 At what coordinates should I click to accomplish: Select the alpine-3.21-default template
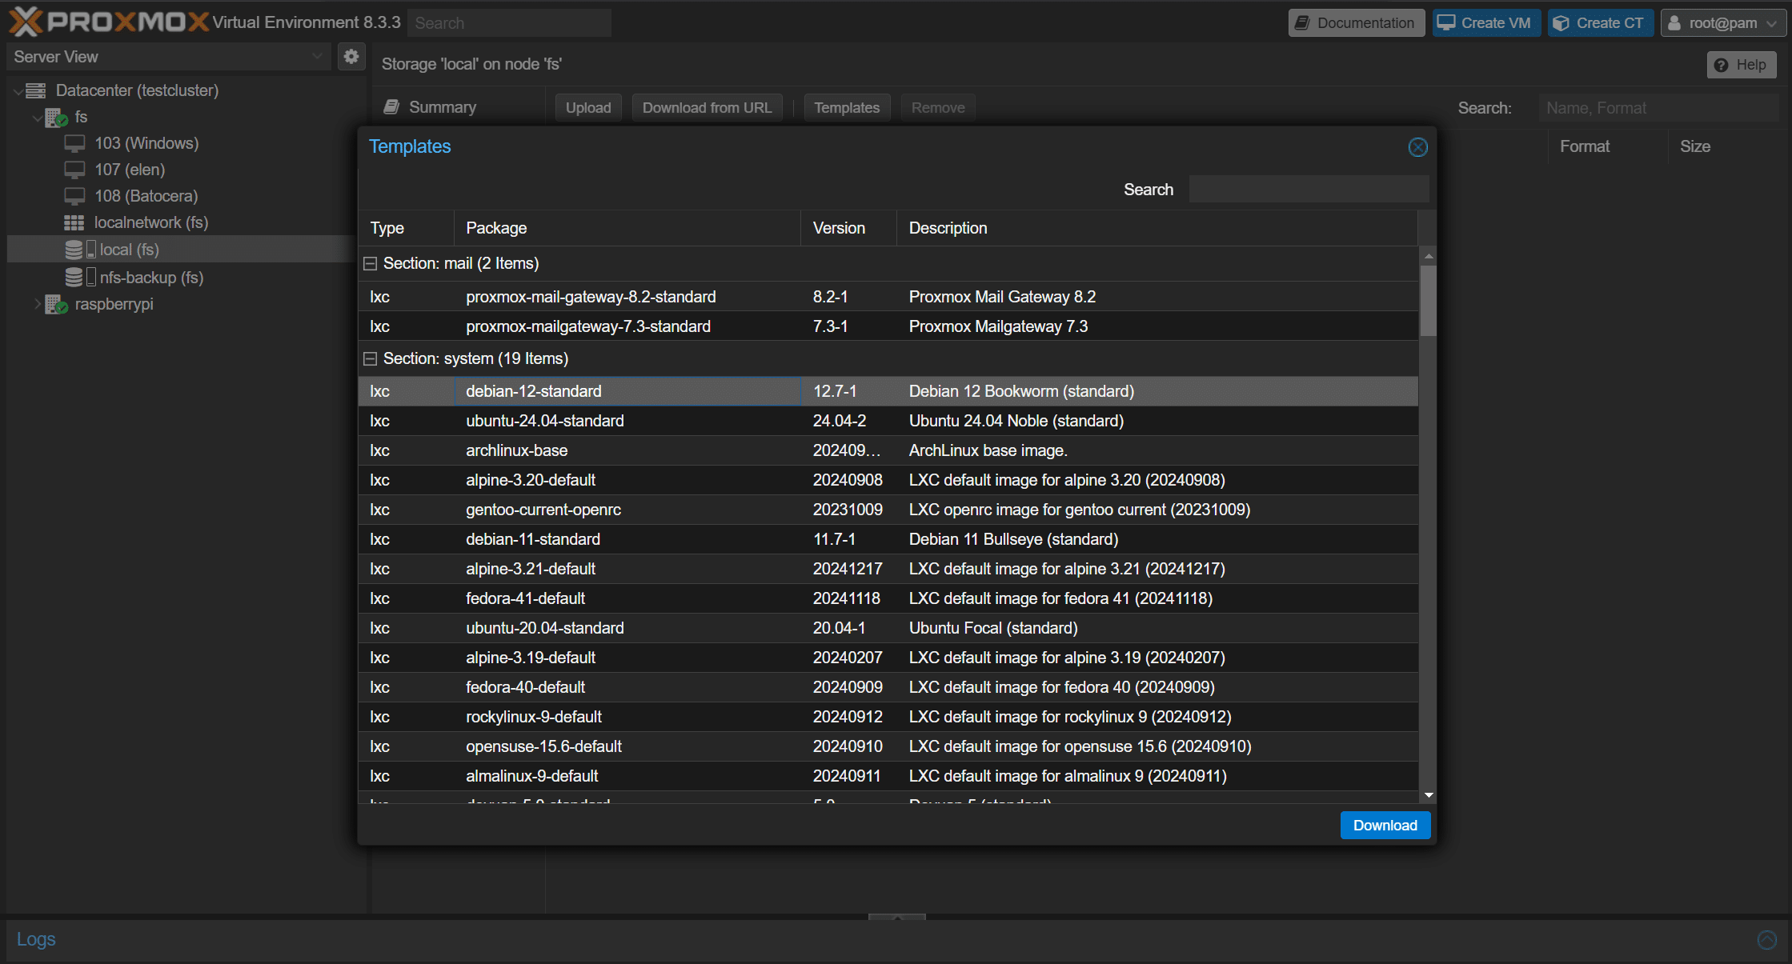tap(888, 570)
